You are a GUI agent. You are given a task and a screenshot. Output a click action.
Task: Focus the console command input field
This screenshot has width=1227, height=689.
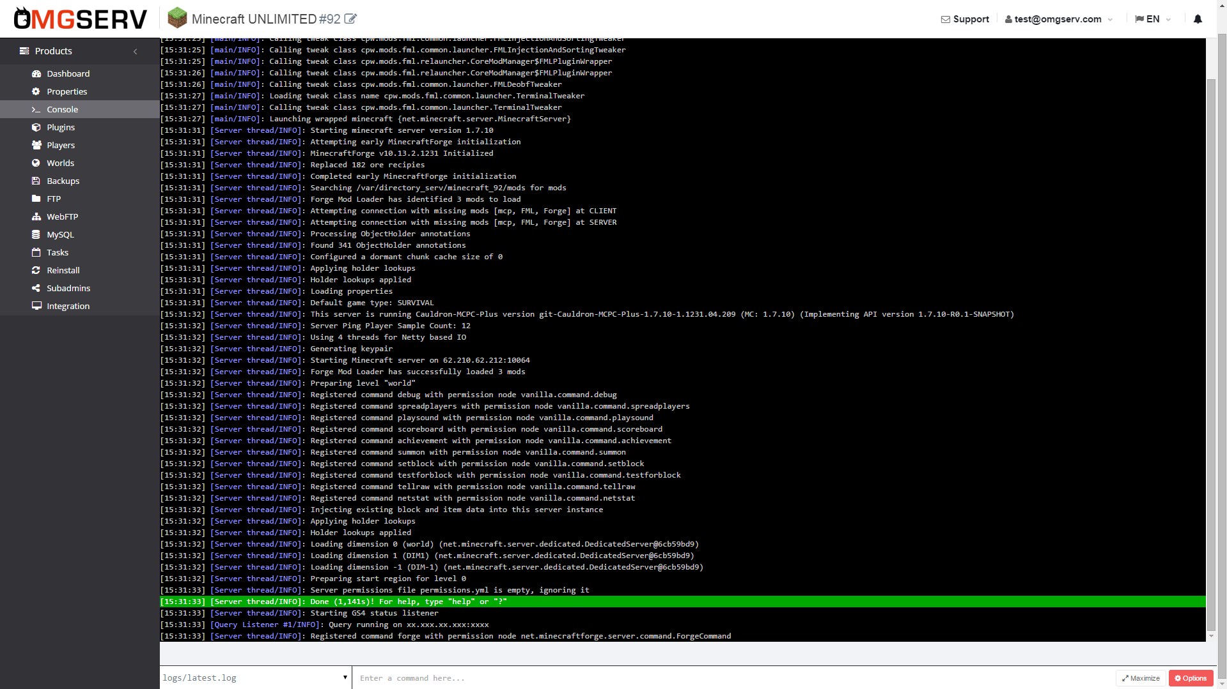733,678
